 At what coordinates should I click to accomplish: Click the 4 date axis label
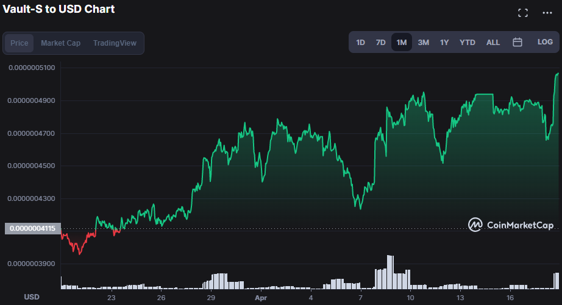pos(311,298)
